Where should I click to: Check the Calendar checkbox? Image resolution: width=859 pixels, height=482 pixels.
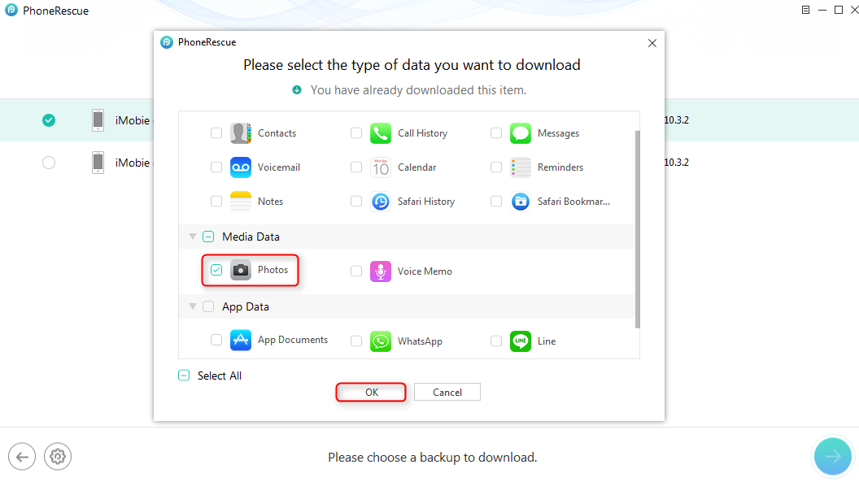tap(356, 167)
